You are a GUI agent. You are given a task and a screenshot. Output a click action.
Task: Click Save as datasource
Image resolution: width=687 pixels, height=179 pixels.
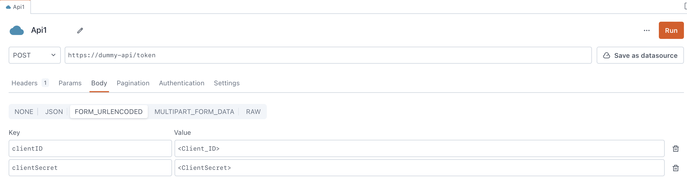coord(640,55)
